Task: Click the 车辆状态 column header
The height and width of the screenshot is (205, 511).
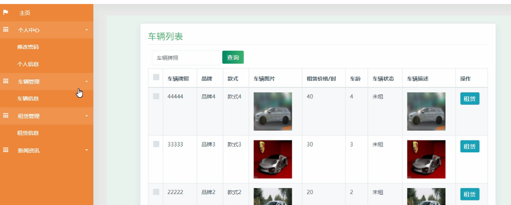Action: click(x=383, y=79)
